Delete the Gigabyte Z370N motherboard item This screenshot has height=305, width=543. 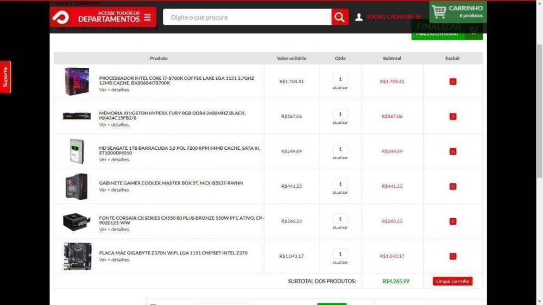453,256
